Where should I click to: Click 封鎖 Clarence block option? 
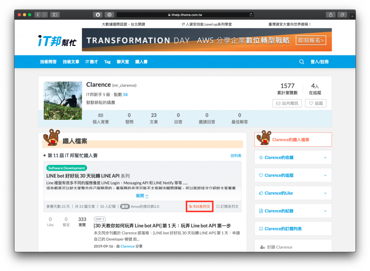tap(276, 247)
